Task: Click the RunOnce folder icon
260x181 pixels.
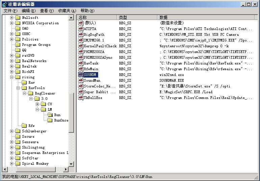Action: (50, 120)
